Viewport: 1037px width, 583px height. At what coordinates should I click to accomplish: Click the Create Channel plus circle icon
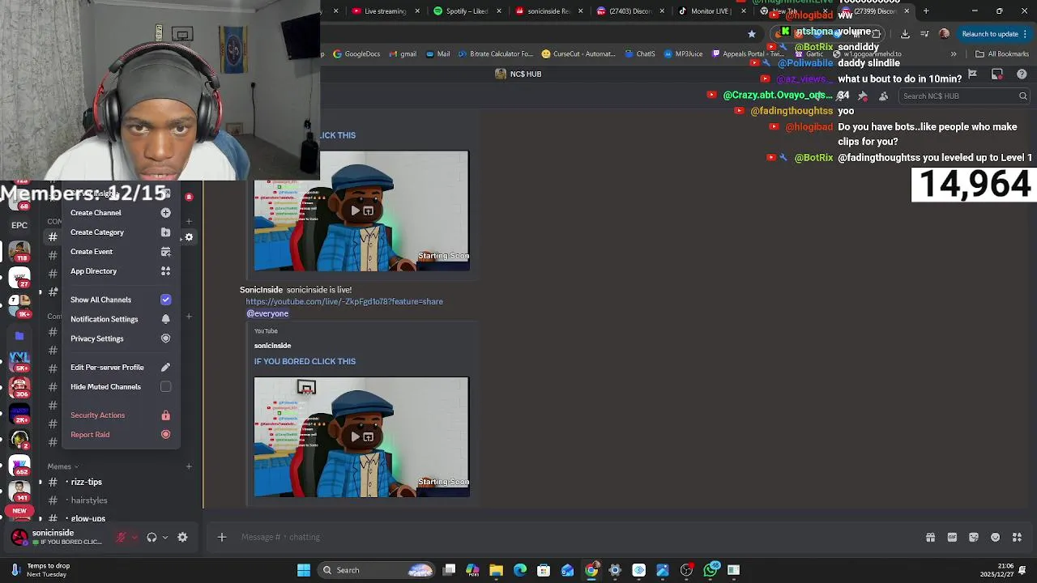(165, 213)
